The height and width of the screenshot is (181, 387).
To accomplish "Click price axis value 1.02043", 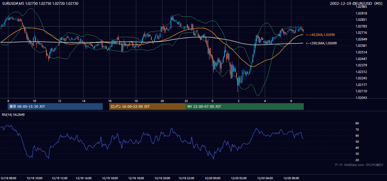I will point(361,98).
